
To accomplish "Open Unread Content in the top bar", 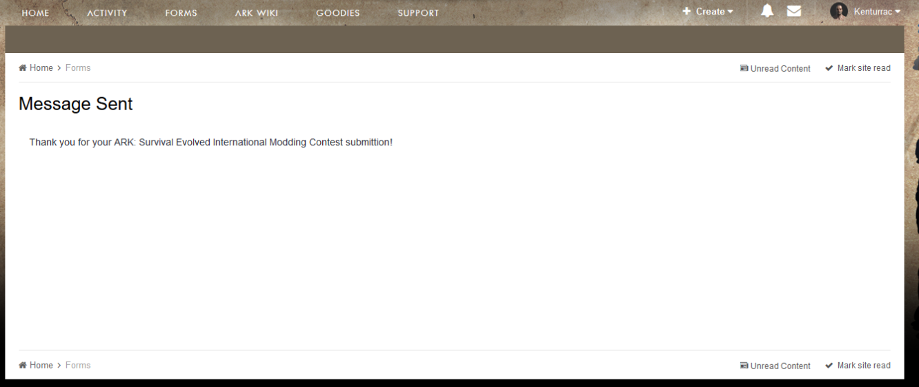I will coord(775,69).
